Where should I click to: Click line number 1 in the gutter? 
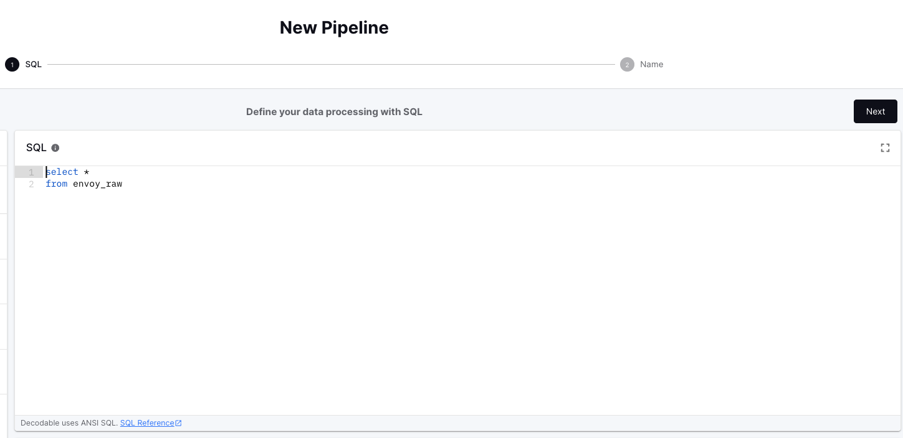coord(31,172)
